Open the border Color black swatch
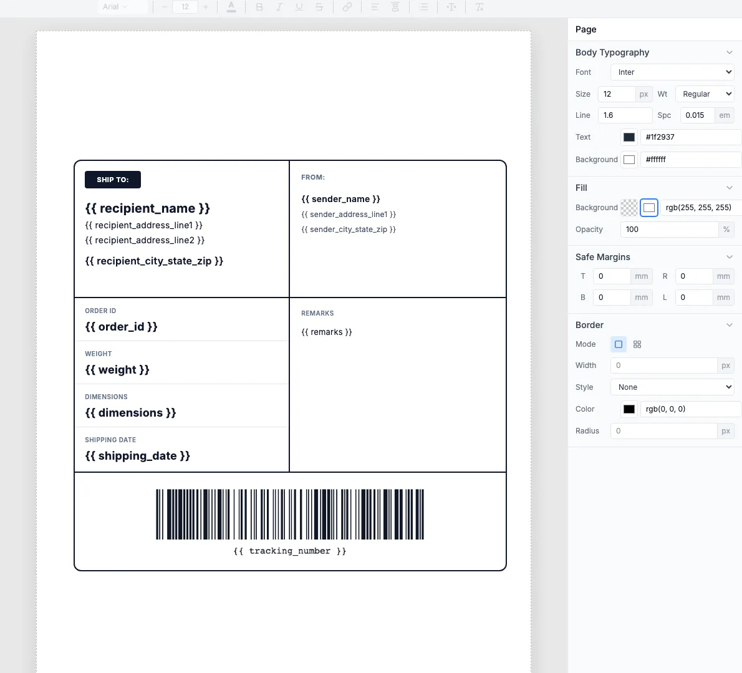 pos(629,409)
